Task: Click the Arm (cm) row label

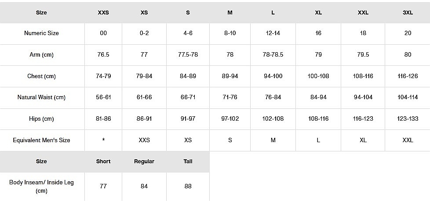Action: tap(41, 55)
